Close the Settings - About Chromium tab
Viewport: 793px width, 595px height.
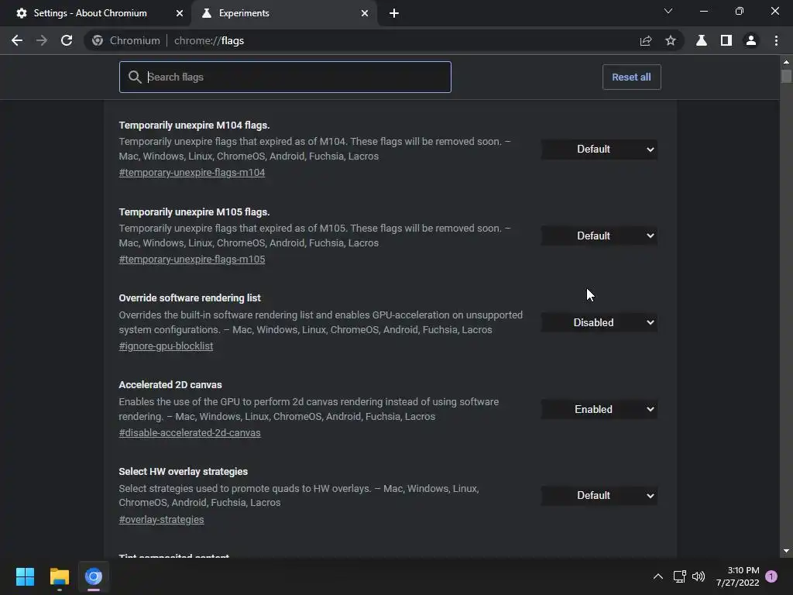pos(180,13)
